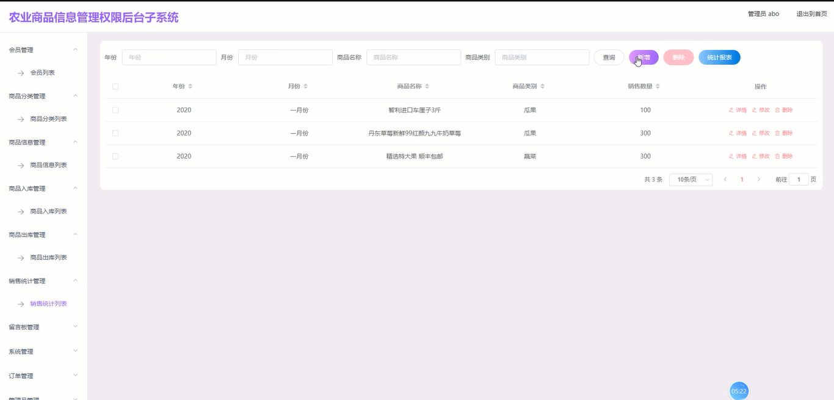Click the 100 sales quantity cell
Viewport: 834px width, 400px height.
coord(645,110)
